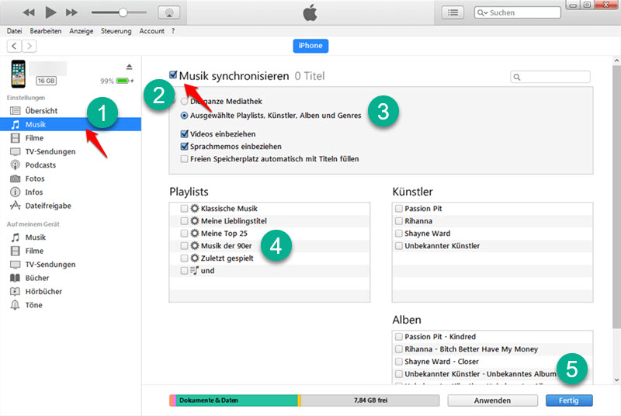The image size is (621, 416).
Task: Click the scrollbar up arrow
Action: click(x=616, y=61)
